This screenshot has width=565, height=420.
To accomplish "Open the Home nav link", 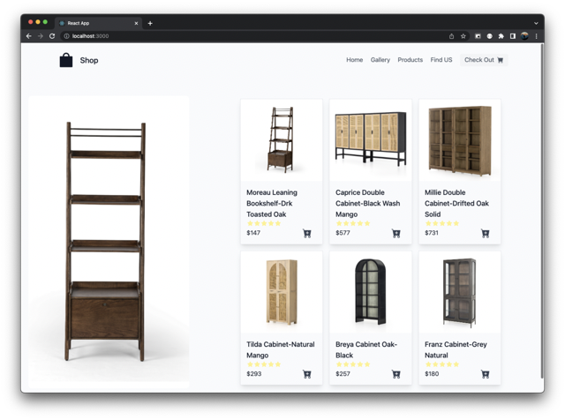I will pos(355,60).
